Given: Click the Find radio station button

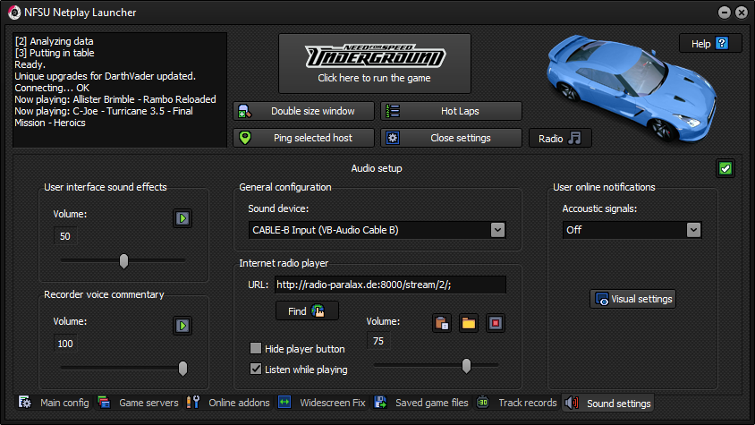Looking at the screenshot, I should pyautogui.click(x=307, y=310).
